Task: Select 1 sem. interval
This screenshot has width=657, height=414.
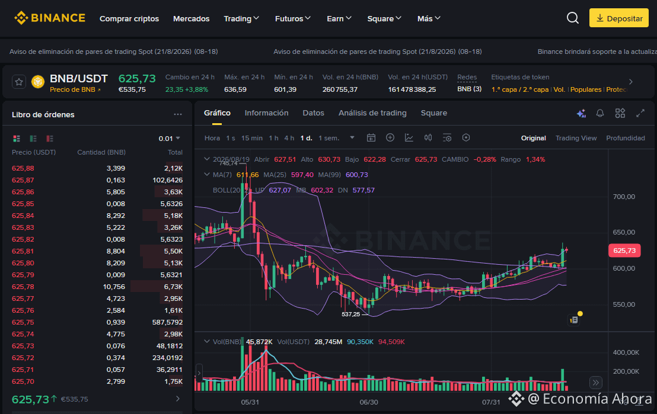Action: (328, 138)
